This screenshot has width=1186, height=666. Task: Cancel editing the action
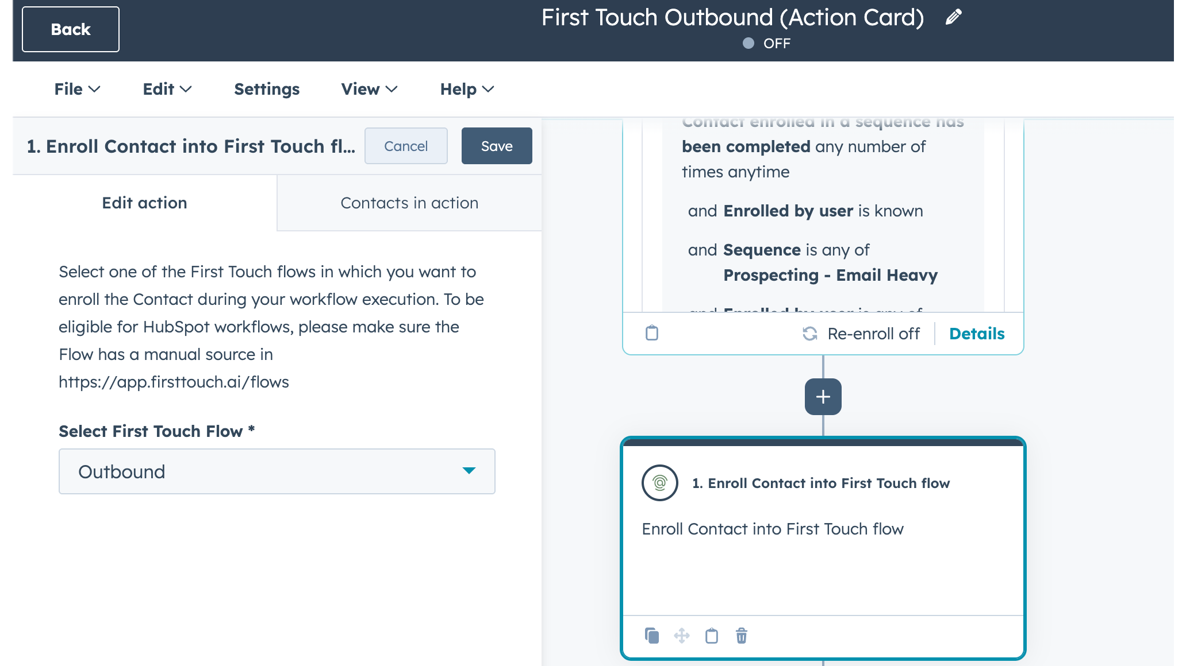pyautogui.click(x=406, y=146)
